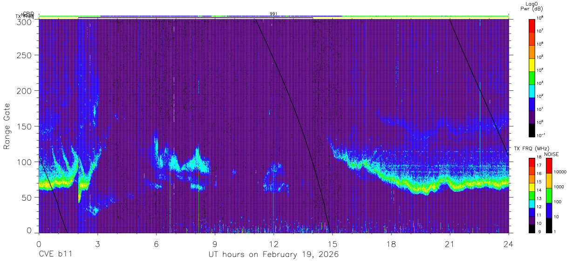The height and width of the screenshot is (264, 572).
Task: Click the '50' range gate tick label
Action: click(x=27, y=197)
